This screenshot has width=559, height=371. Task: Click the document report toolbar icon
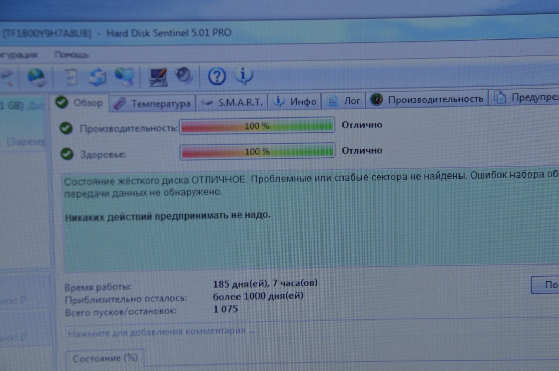point(71,77)
